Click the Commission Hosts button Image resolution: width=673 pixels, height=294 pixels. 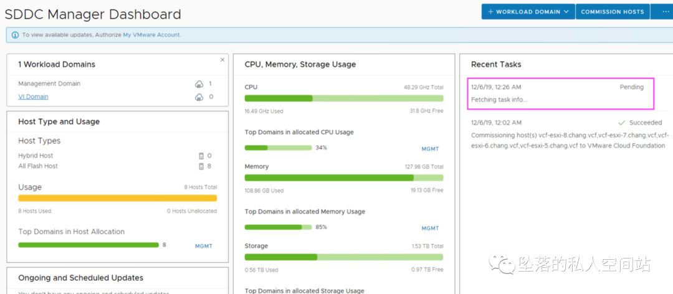point(613,12)
